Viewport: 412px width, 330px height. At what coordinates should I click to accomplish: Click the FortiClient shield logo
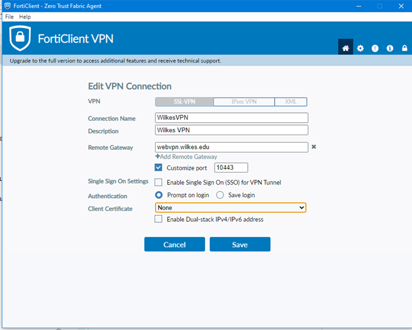[20, 38]
